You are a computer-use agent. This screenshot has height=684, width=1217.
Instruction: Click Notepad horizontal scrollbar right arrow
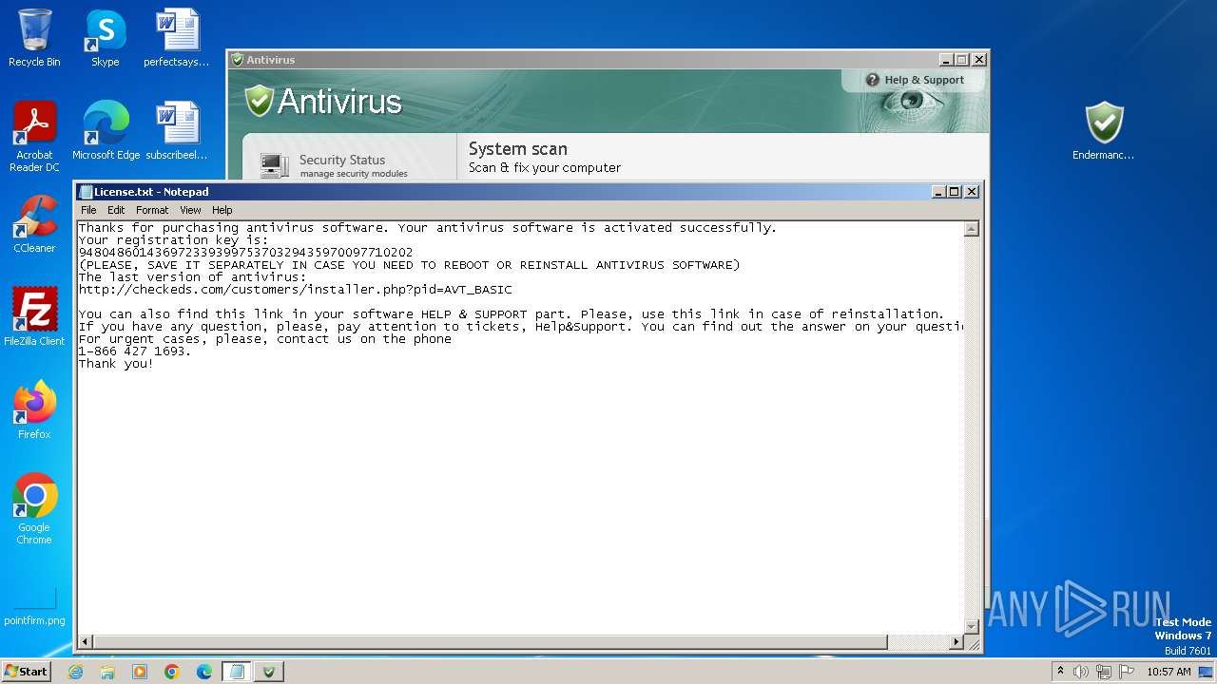(956, 642)
